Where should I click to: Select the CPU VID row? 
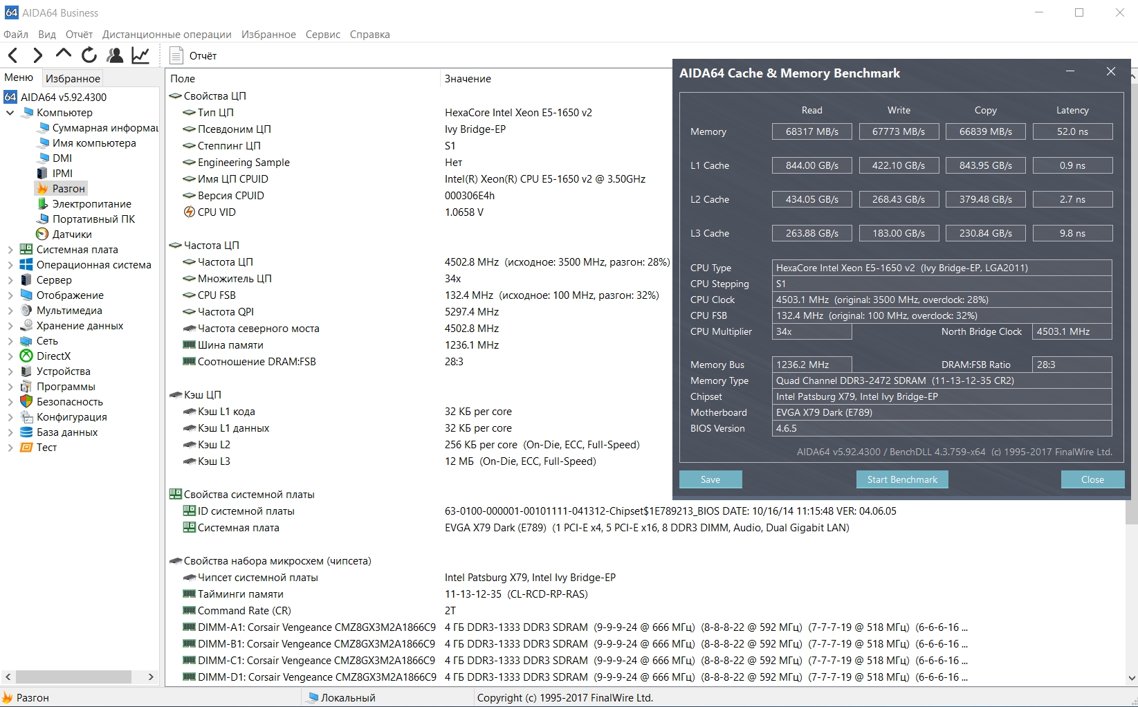[419, 212]
